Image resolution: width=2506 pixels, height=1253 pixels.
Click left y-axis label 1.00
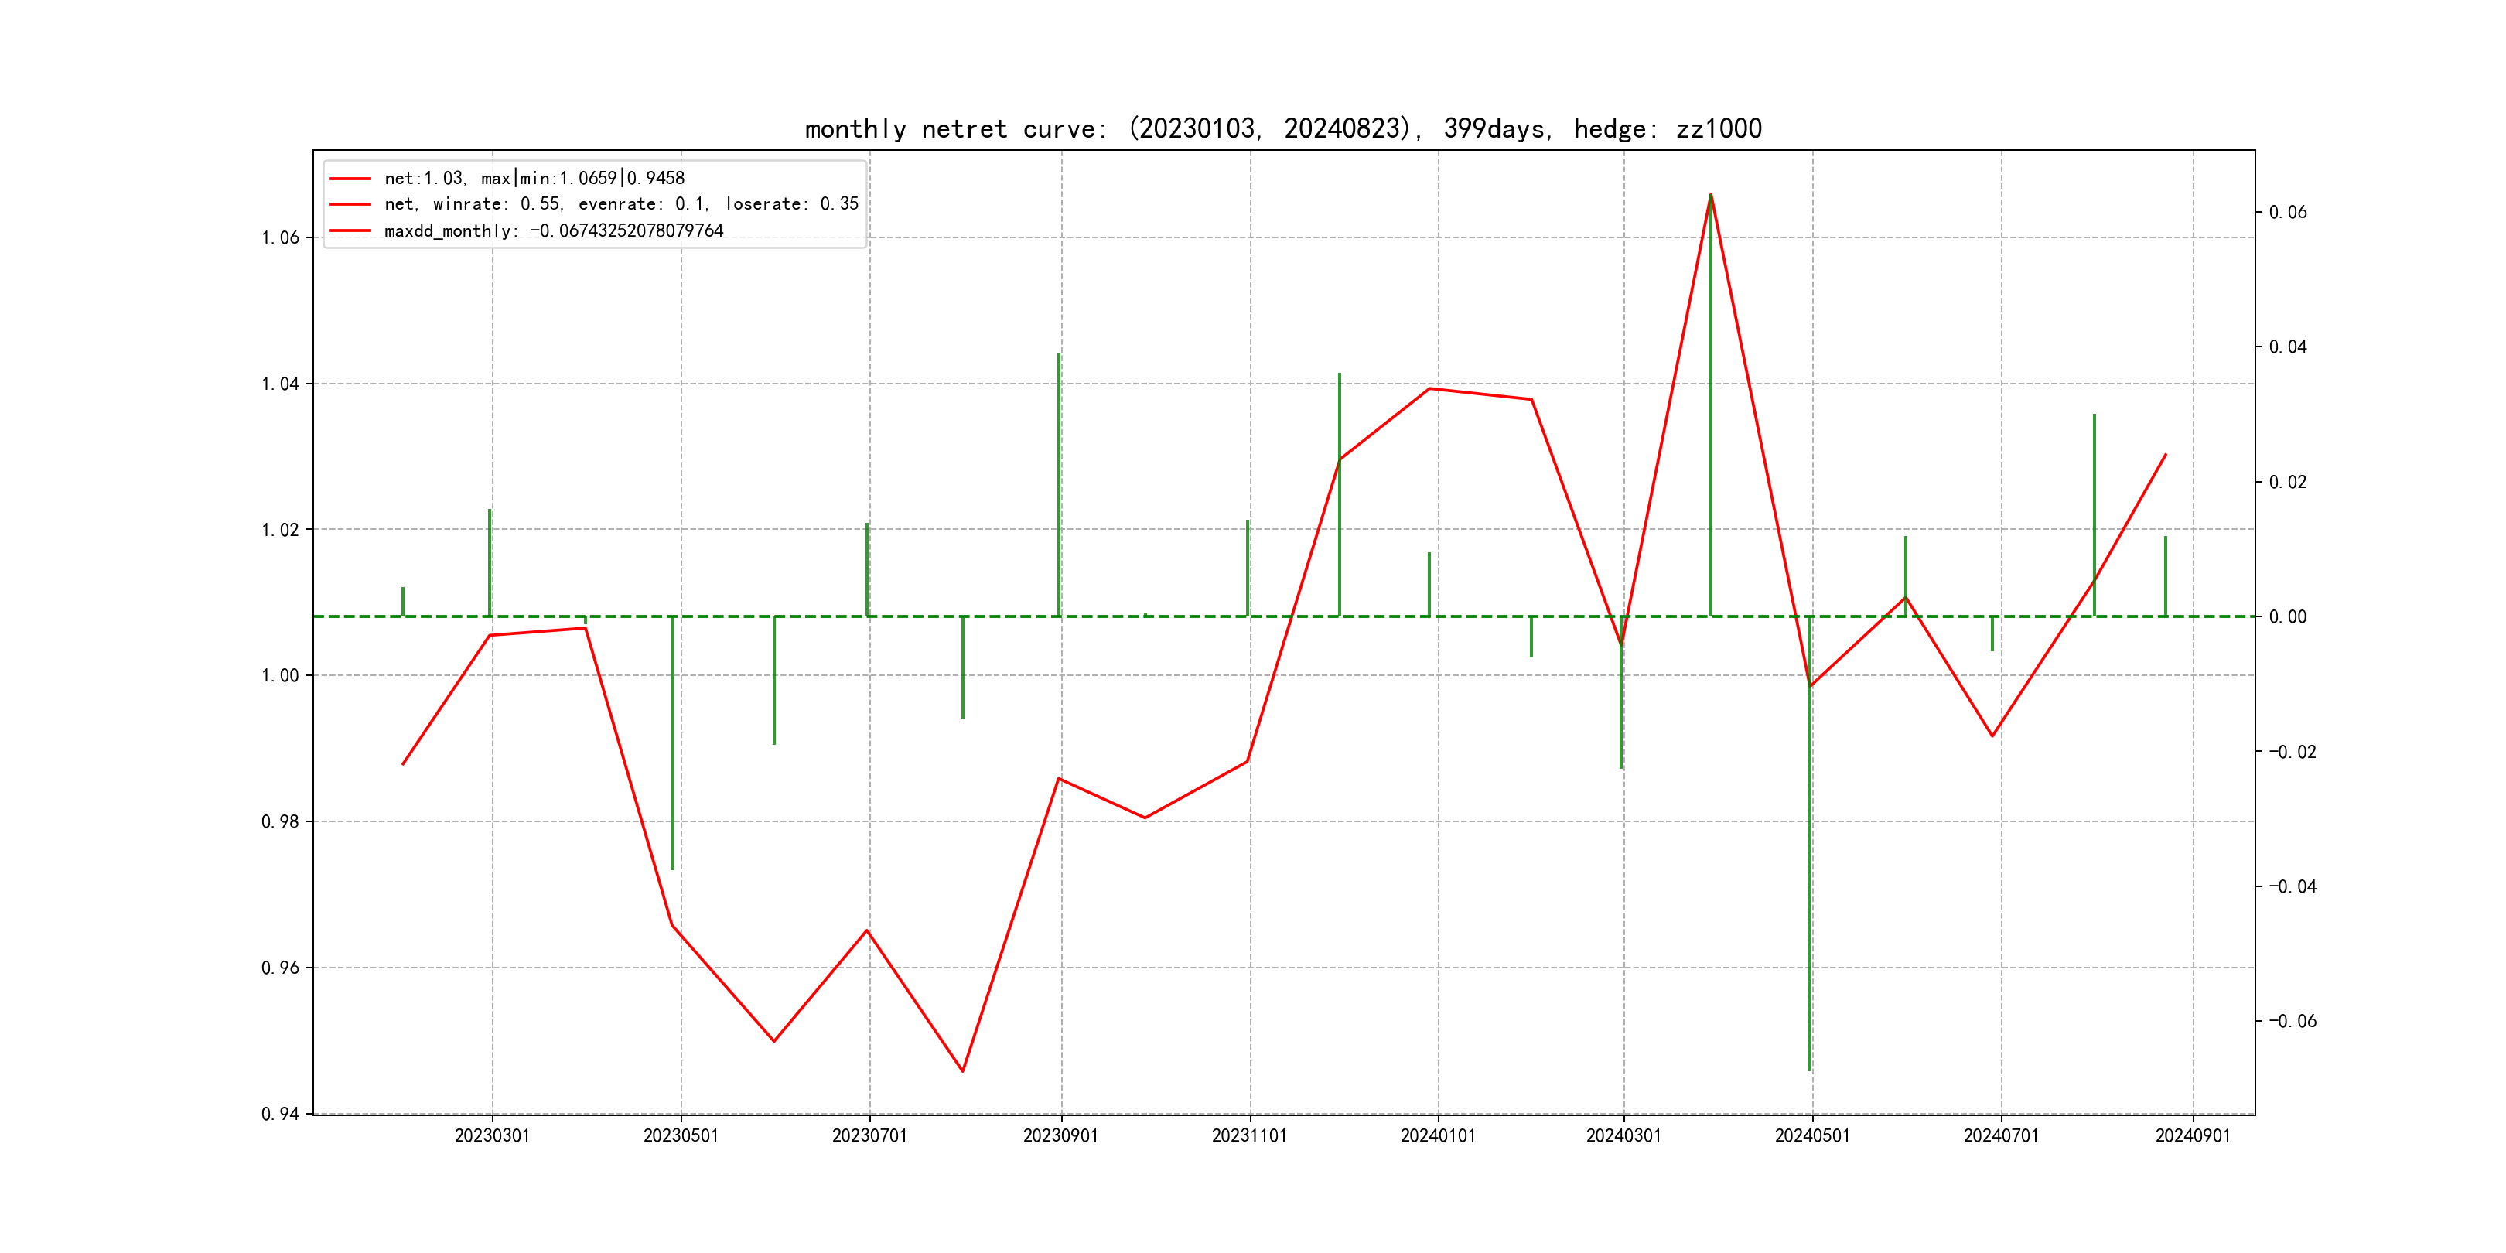coord(280,676)
